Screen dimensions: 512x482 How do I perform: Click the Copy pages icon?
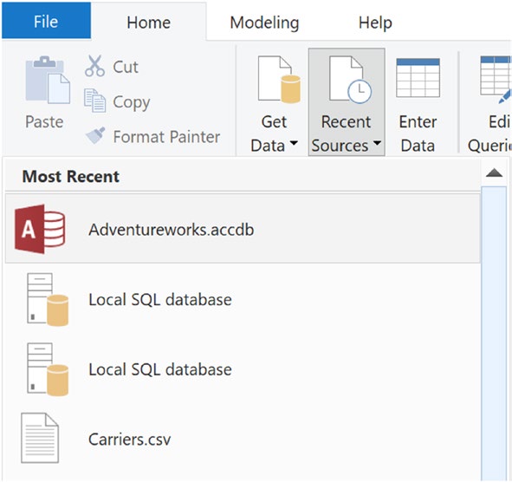point(94,101)
